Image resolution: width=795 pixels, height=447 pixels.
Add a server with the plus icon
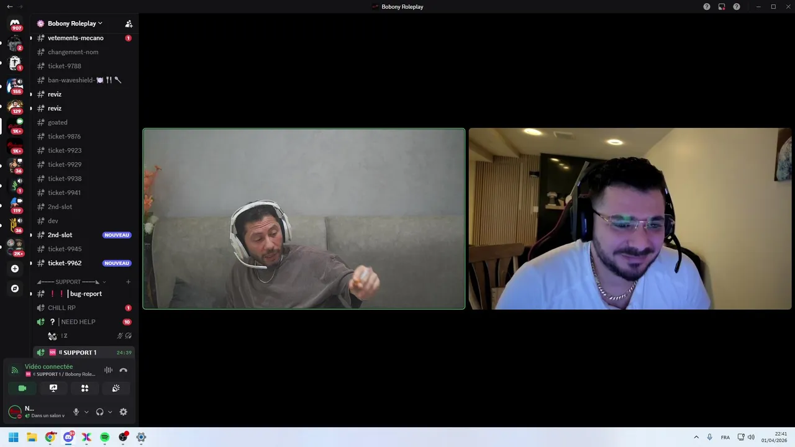point(15,269)
